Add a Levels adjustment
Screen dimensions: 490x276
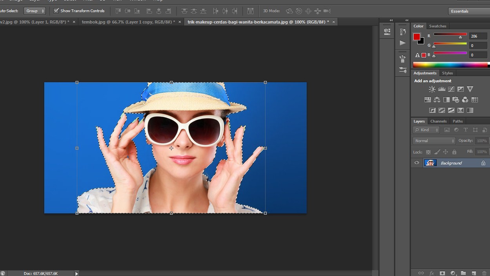pos(441,89)
